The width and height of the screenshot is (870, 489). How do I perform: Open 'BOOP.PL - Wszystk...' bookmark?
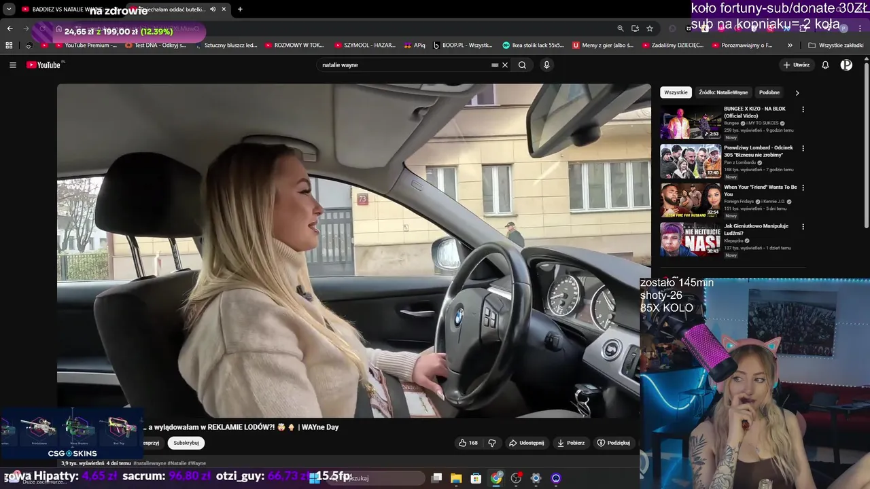[463, 46]
